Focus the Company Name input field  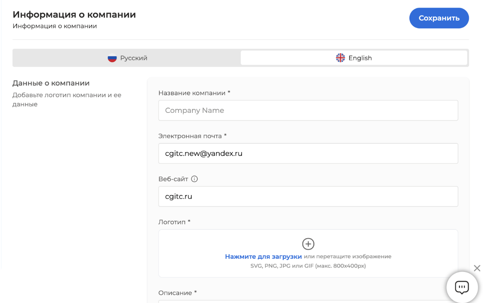(x=308, y=110)
